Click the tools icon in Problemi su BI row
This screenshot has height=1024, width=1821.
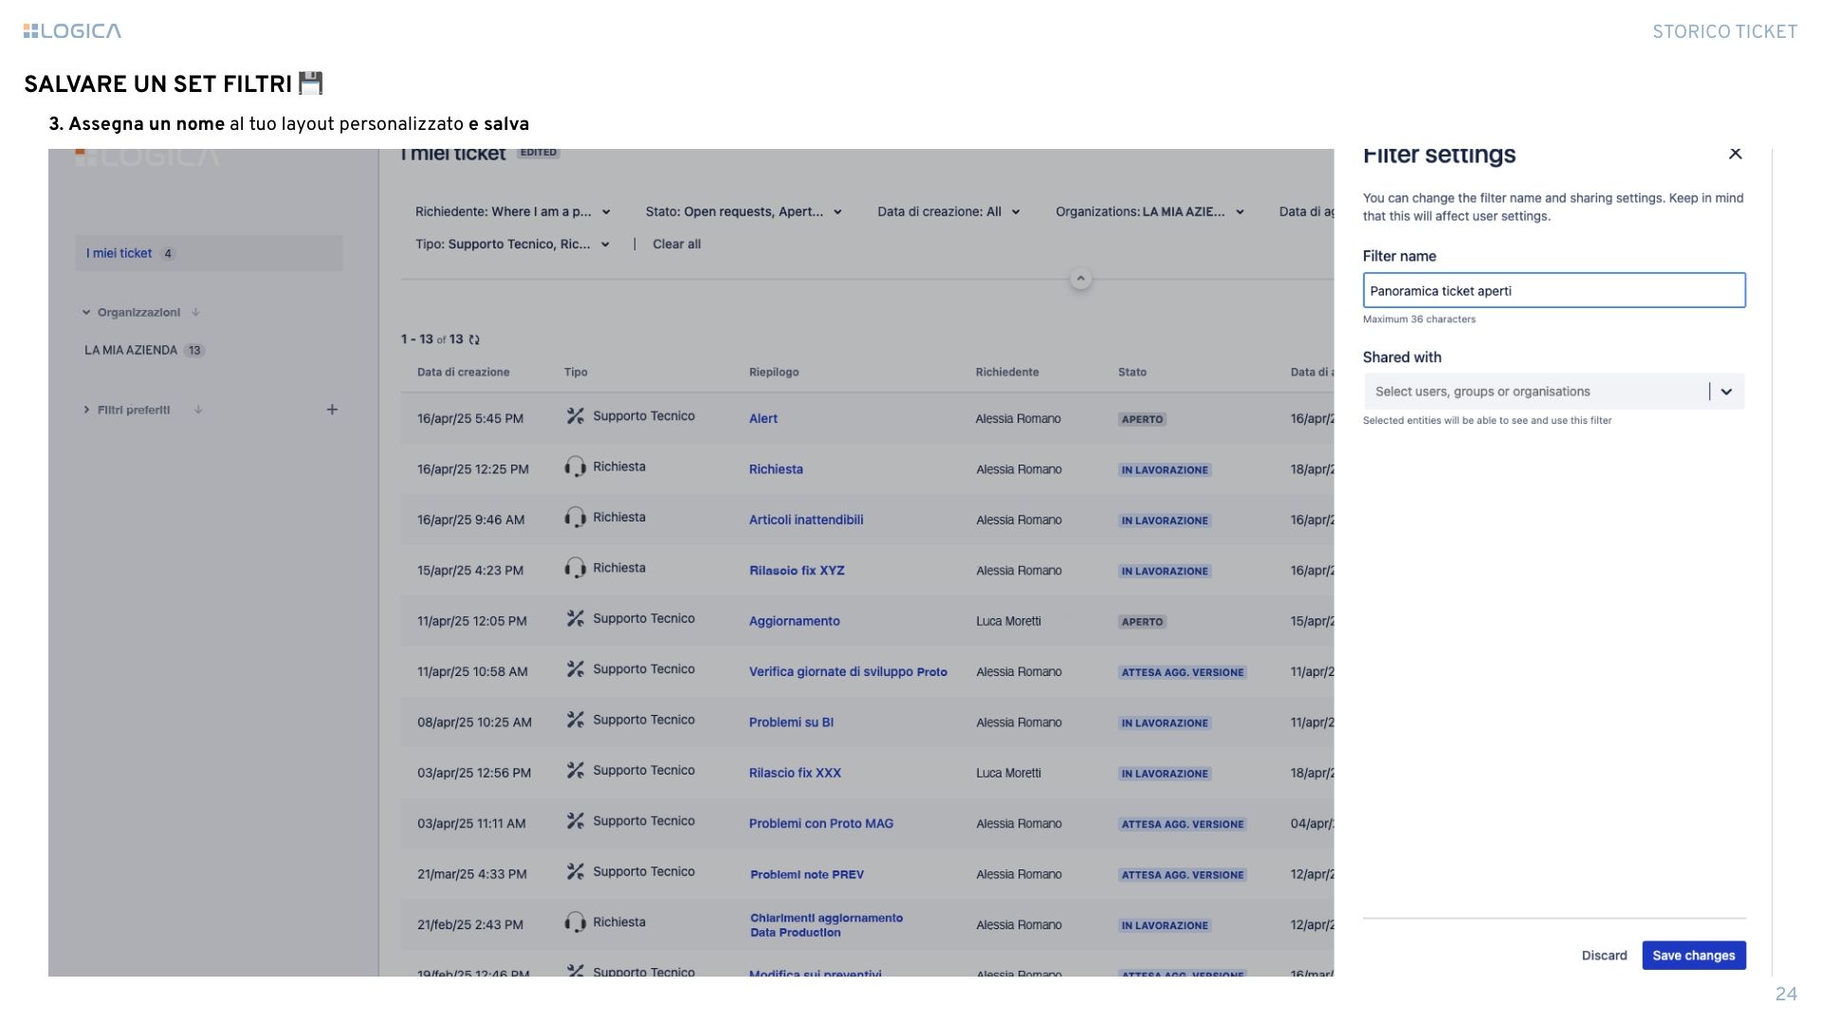575,720
